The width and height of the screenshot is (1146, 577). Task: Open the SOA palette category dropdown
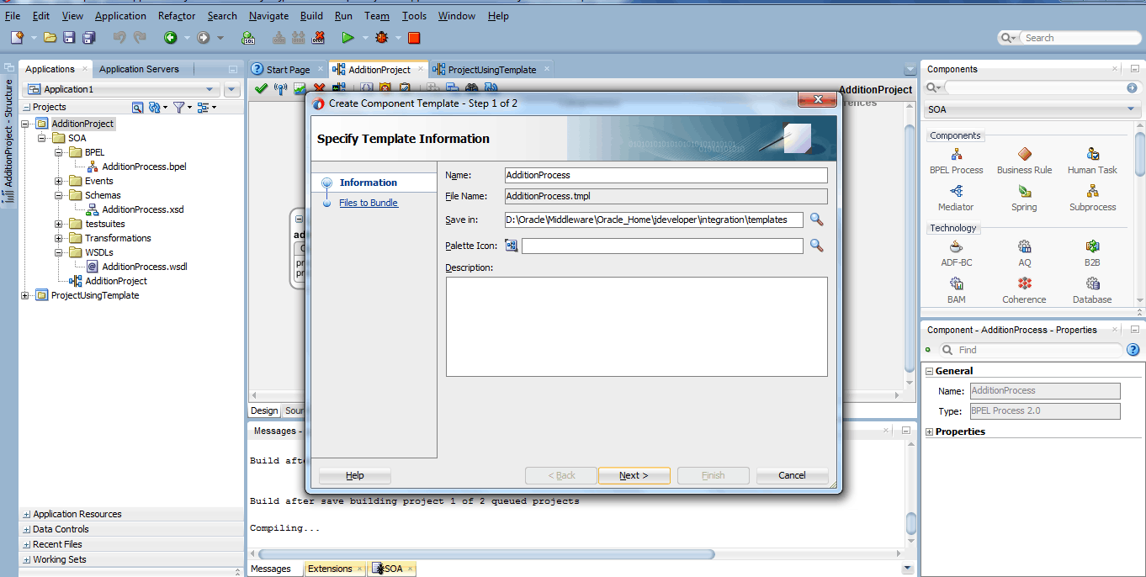tap(1032, 109)
